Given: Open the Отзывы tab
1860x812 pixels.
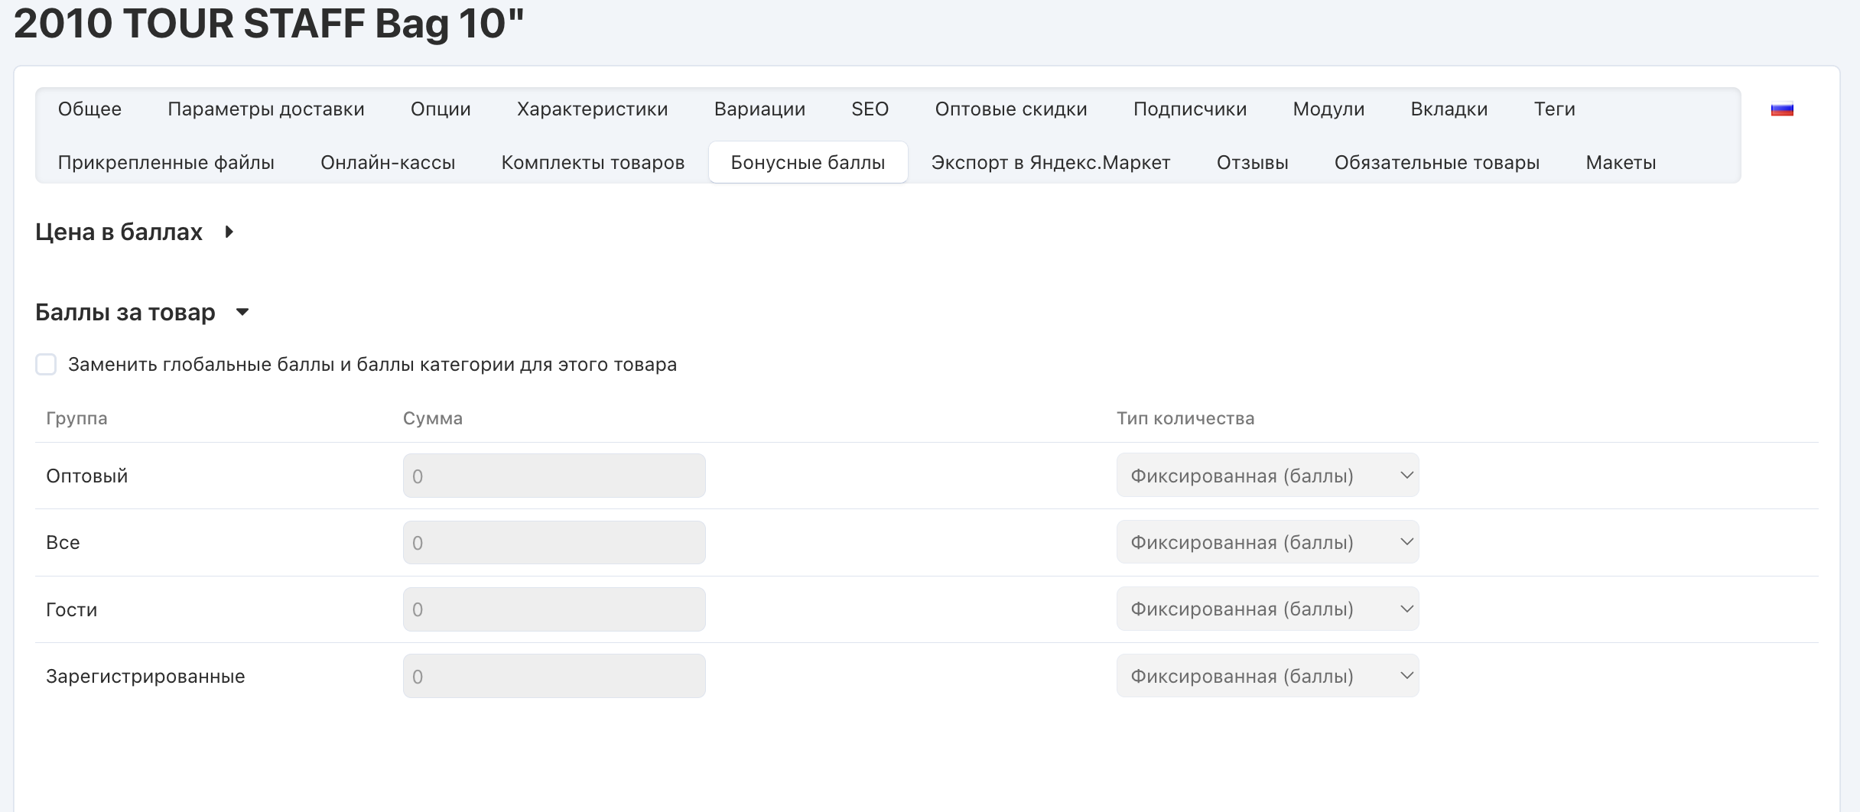Looking at the screenshot, I should [1252, 163].
